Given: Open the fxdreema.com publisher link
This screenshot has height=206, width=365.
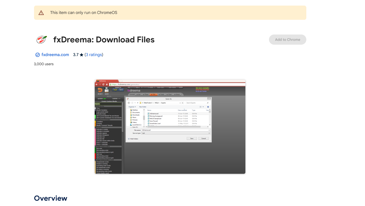Looking at the screenshot, I should point(55,55).
